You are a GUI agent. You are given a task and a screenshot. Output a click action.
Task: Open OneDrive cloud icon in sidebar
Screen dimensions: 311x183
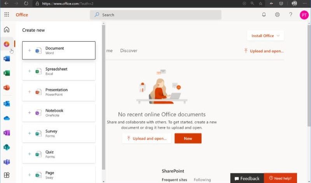(7, 118)
